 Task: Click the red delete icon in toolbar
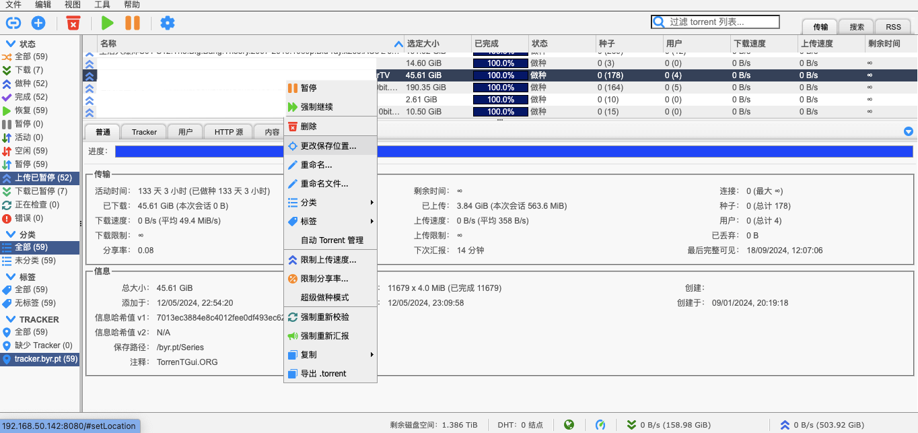[73, 23]
